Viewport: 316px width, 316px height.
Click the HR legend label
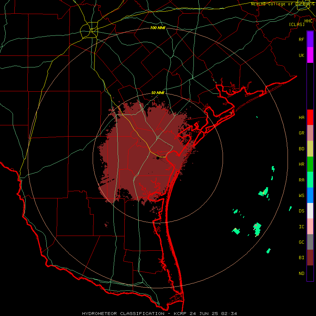pyautogui.click(x=301, y=164)
